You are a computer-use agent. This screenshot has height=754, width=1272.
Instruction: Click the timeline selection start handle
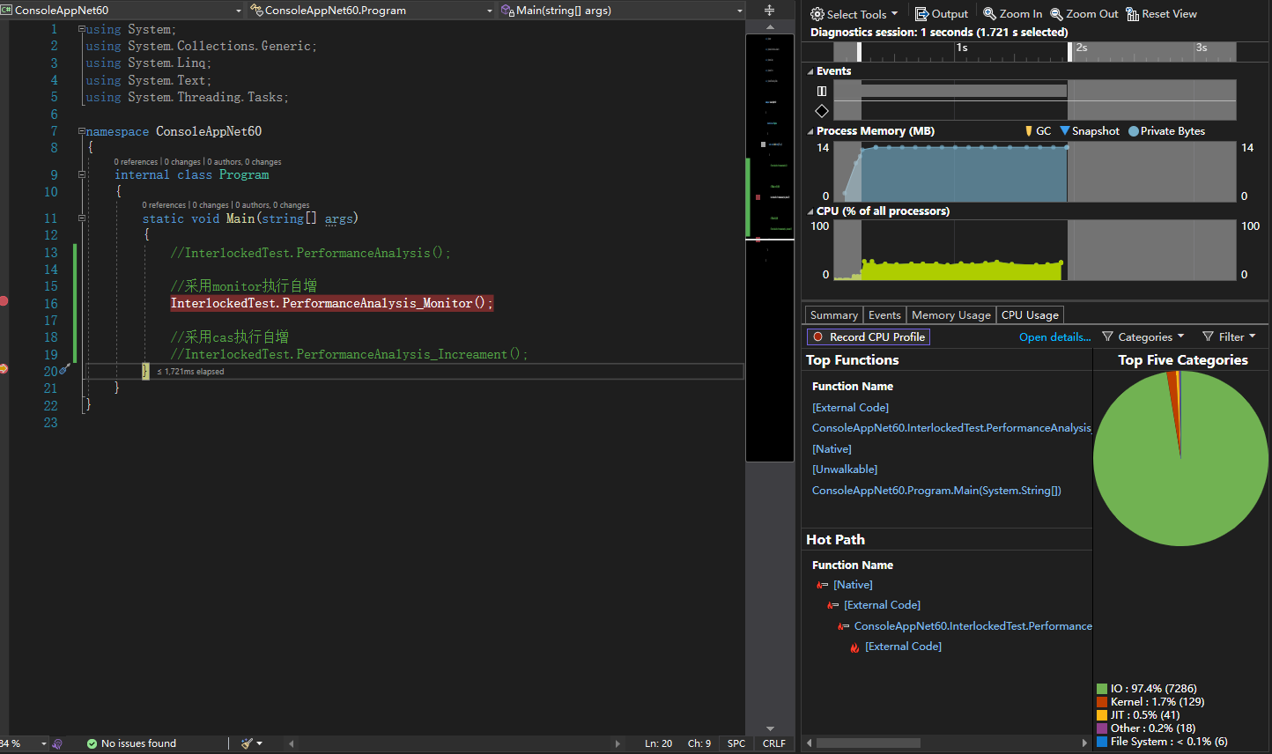click(x=859, y=51)
